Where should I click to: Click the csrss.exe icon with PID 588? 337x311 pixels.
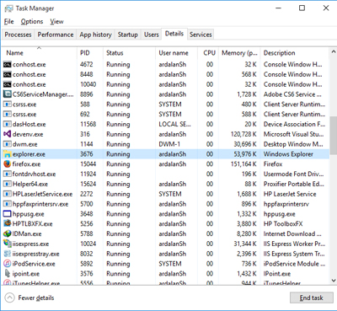click(x=7, y=105)
